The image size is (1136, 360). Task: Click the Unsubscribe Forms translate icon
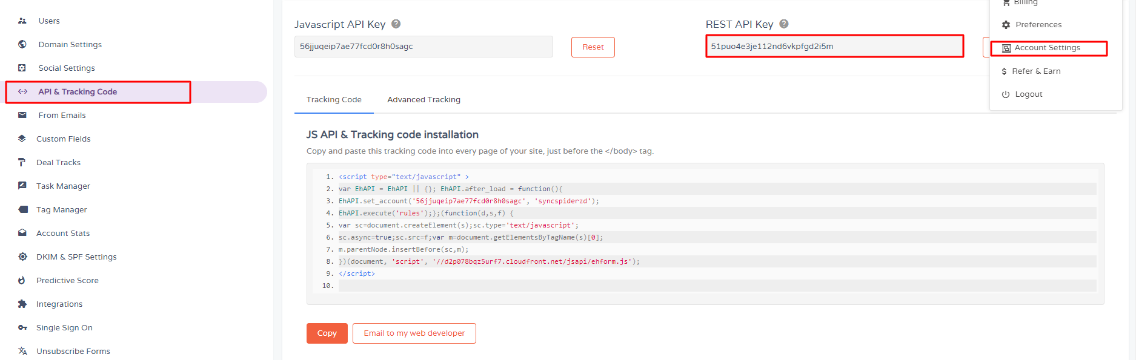coord(22,351)
